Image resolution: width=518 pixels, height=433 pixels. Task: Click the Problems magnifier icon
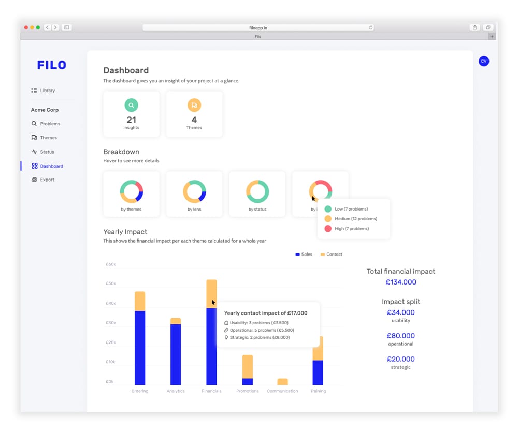pyautogui.click(x=34, y=124)
